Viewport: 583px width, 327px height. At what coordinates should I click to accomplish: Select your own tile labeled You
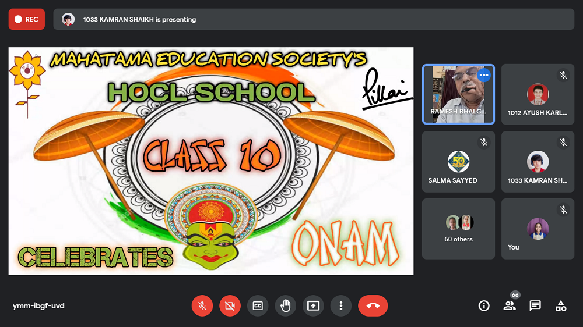[538, 229]
